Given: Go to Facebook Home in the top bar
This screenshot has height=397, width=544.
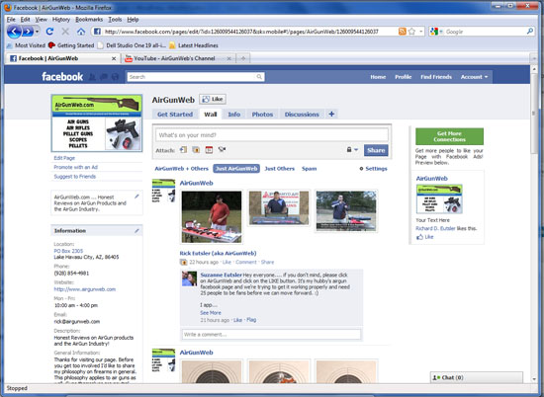Looking at the screenshot, I should 378,77.
